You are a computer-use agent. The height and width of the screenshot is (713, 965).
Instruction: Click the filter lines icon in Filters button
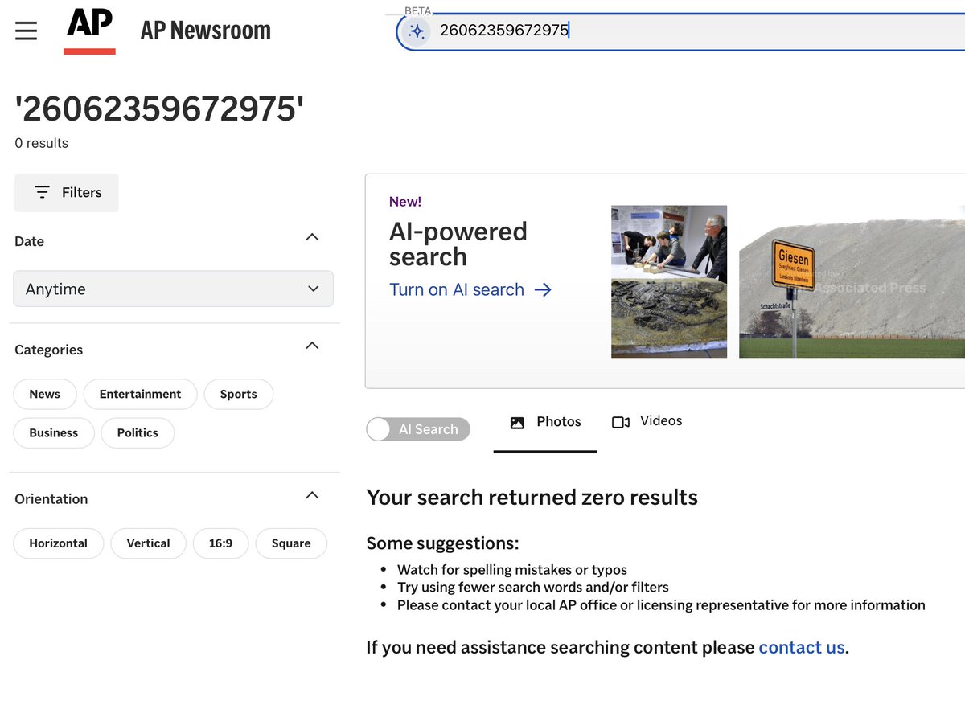click(x=42, y=193)
